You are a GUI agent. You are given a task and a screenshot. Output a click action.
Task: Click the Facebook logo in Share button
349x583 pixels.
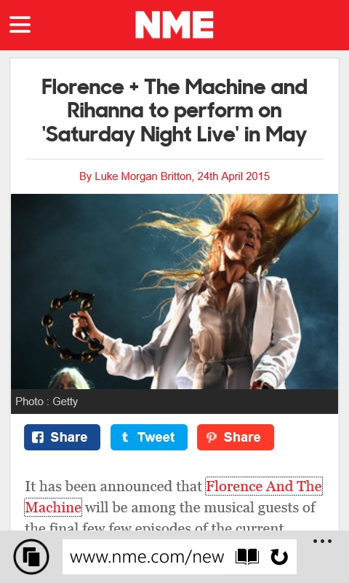click(x=38, y=437)
